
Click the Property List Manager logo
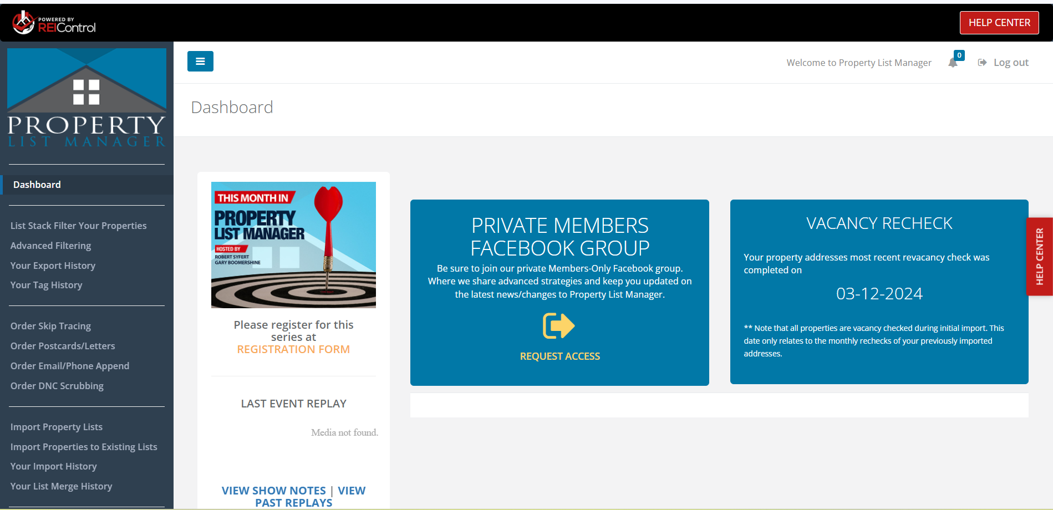(86, 97)
